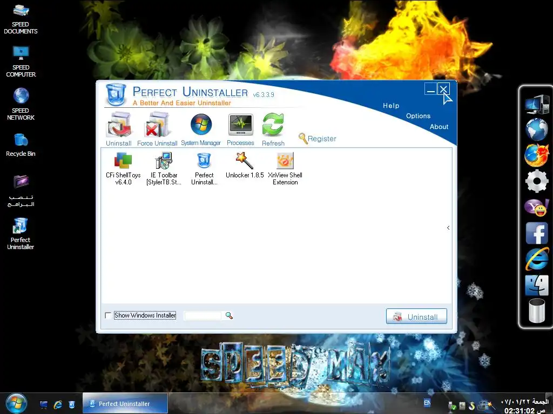The height and width of the screenshot is (414, 553).
Task: Open the gear settings dock icon
Action: coord(536,181)
